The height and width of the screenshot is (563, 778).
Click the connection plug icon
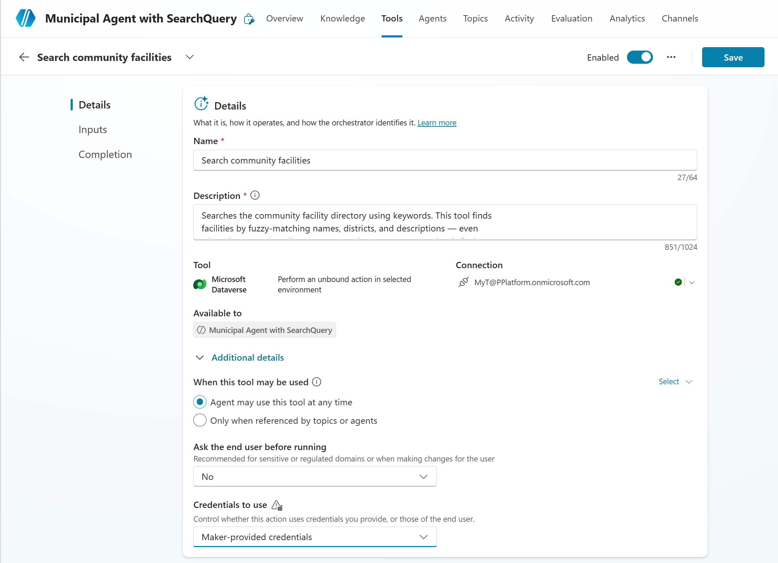pyautogui.click(x=463, y=282)
